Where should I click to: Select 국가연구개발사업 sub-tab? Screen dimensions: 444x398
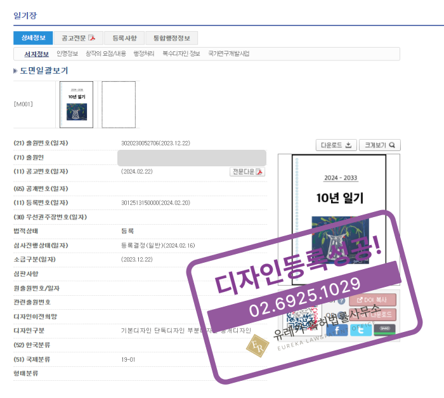click(x=228, y=54)
